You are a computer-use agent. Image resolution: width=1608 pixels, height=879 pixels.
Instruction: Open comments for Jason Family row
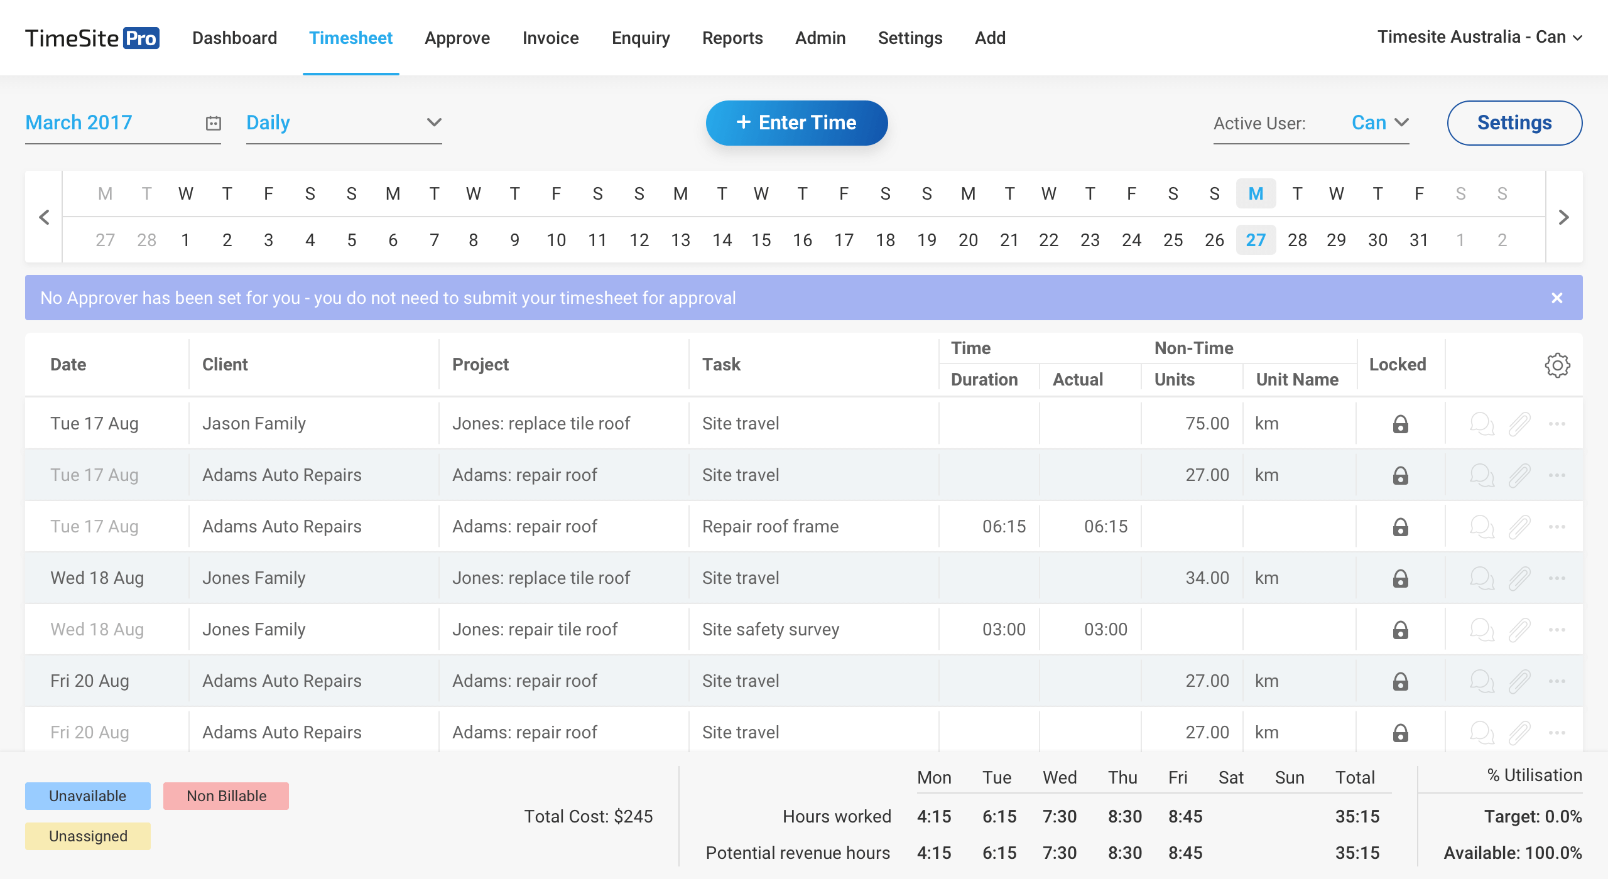tap(1482, 424)
